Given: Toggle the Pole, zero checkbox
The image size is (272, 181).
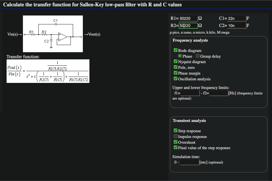Looking at the screenshot, I should (176, 67).
